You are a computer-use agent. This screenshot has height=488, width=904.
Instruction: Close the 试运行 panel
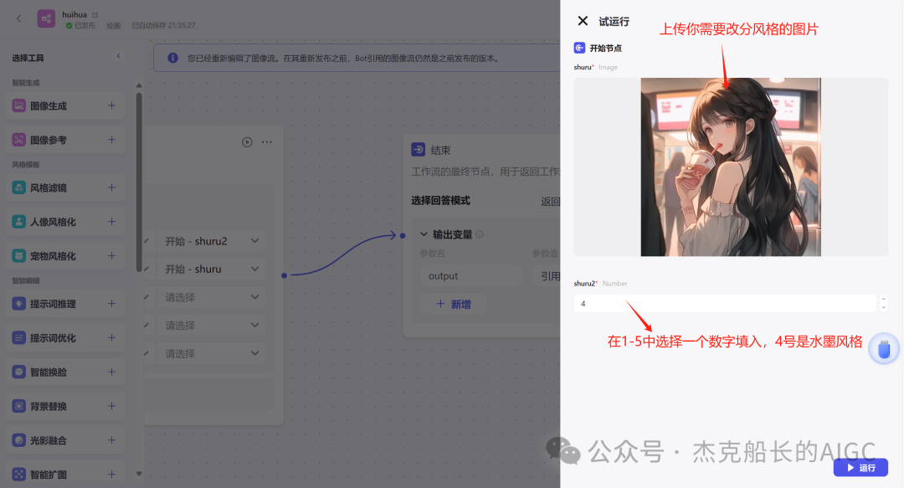[x=583, y=21]
